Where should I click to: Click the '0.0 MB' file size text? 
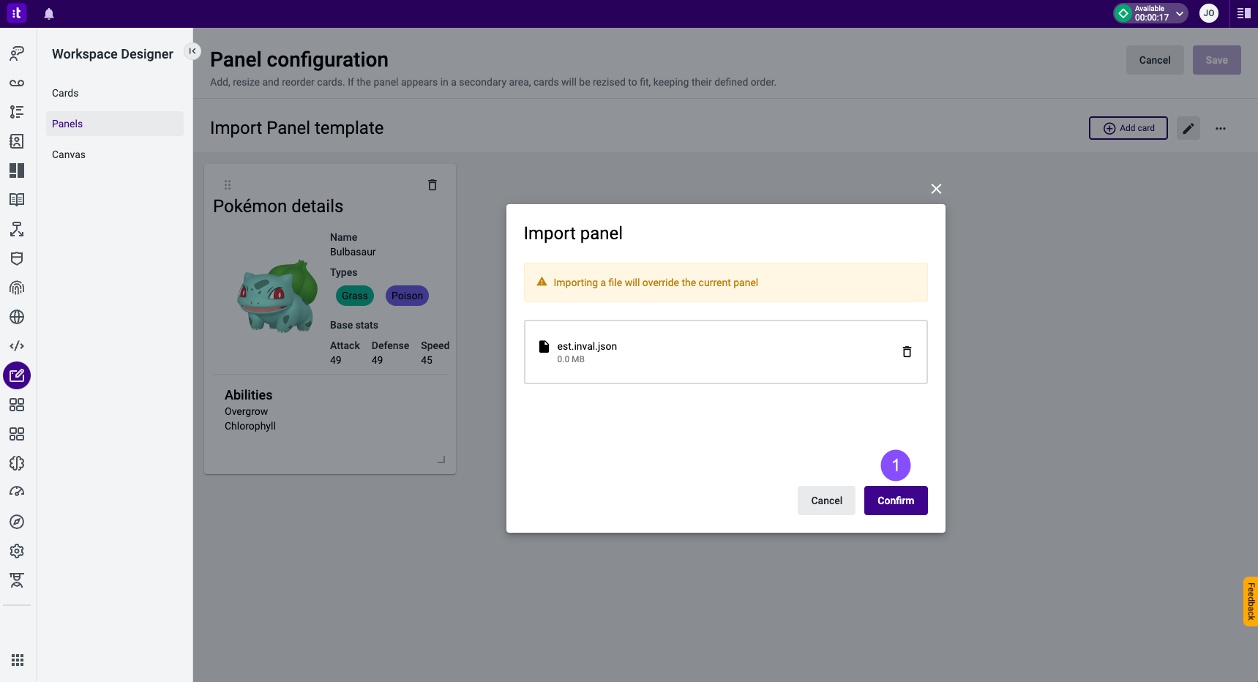point(571,359)
